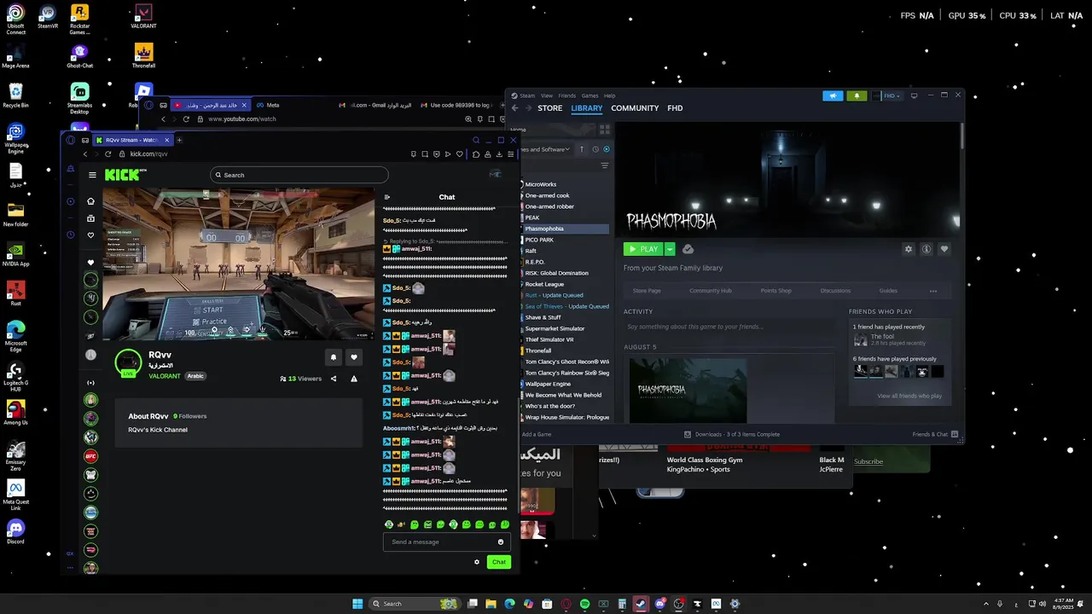This screenshot has width=1092, height=614.
Task: Open new tab in Kick browser window
Action: (x=179, y=140)
